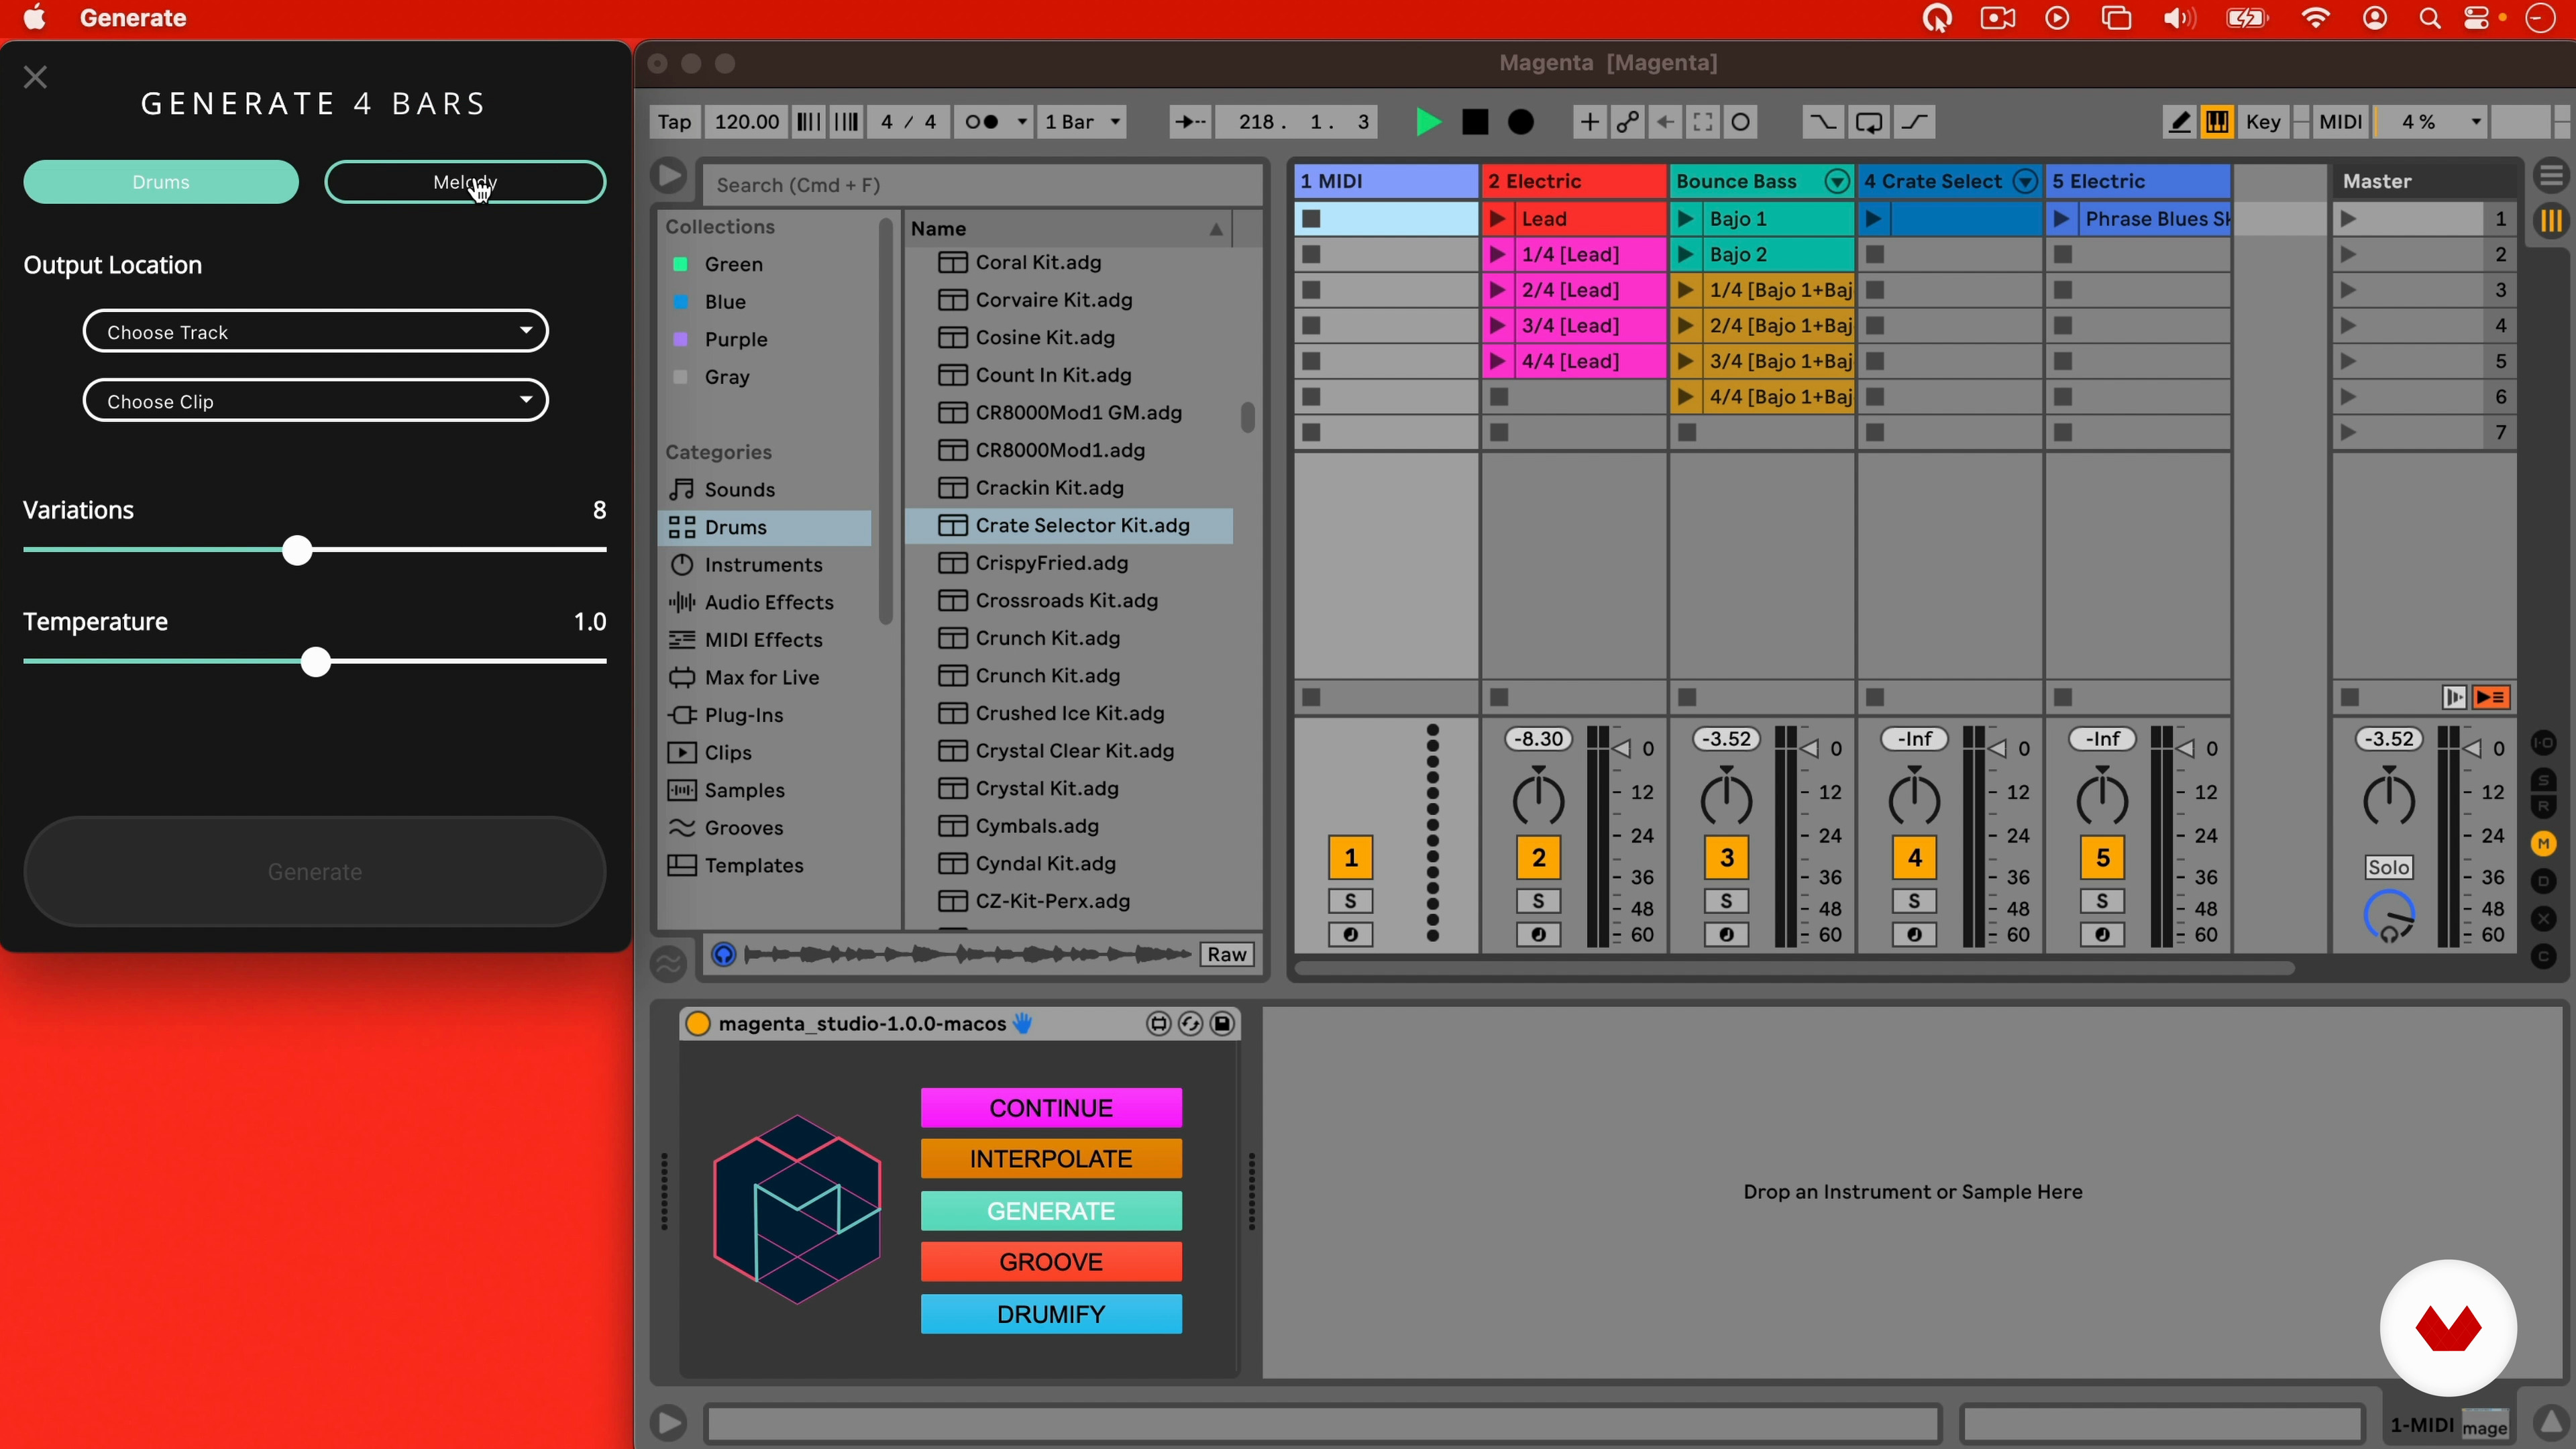The height and width of the screenshot is (1449, 2576).
Task: Select the Melody tab in Generate
Action: (465, 182)
